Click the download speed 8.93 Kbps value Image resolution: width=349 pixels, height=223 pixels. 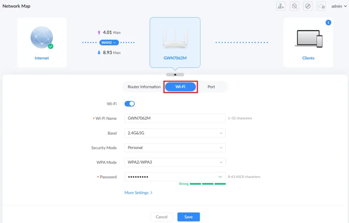(112, 53)
